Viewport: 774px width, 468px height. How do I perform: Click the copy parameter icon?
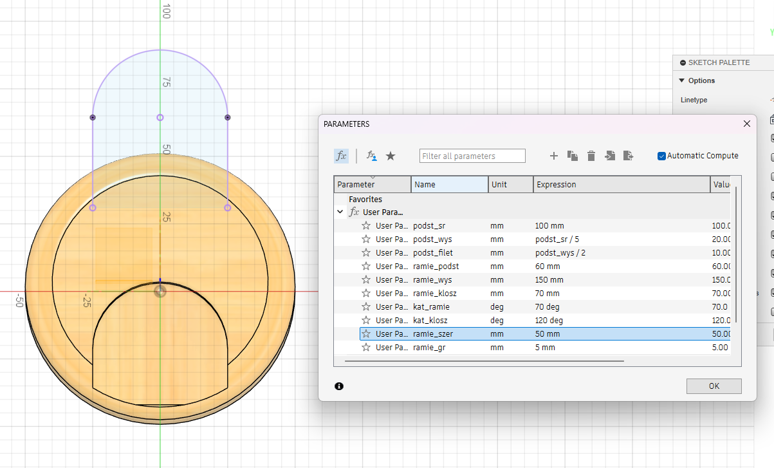click(x=573, y=156)
